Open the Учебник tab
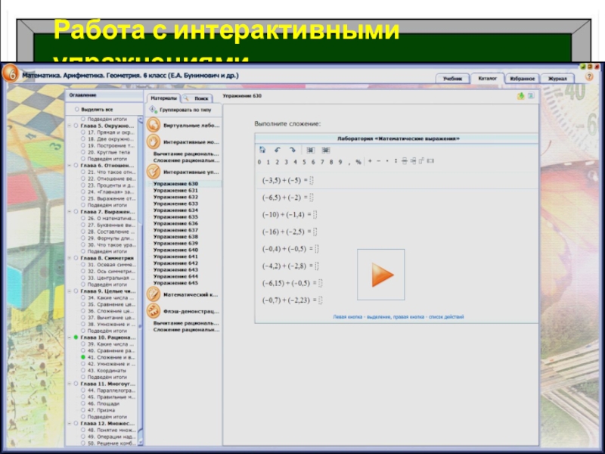Viewport: 605px width, 454px height. (x=452, y=79)
